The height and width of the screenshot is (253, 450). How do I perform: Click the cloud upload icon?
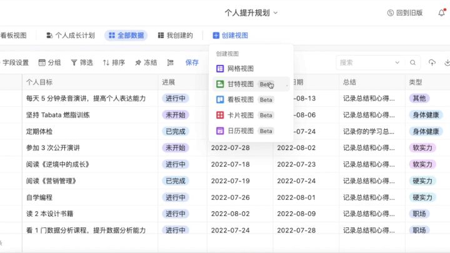pos(432,62)
